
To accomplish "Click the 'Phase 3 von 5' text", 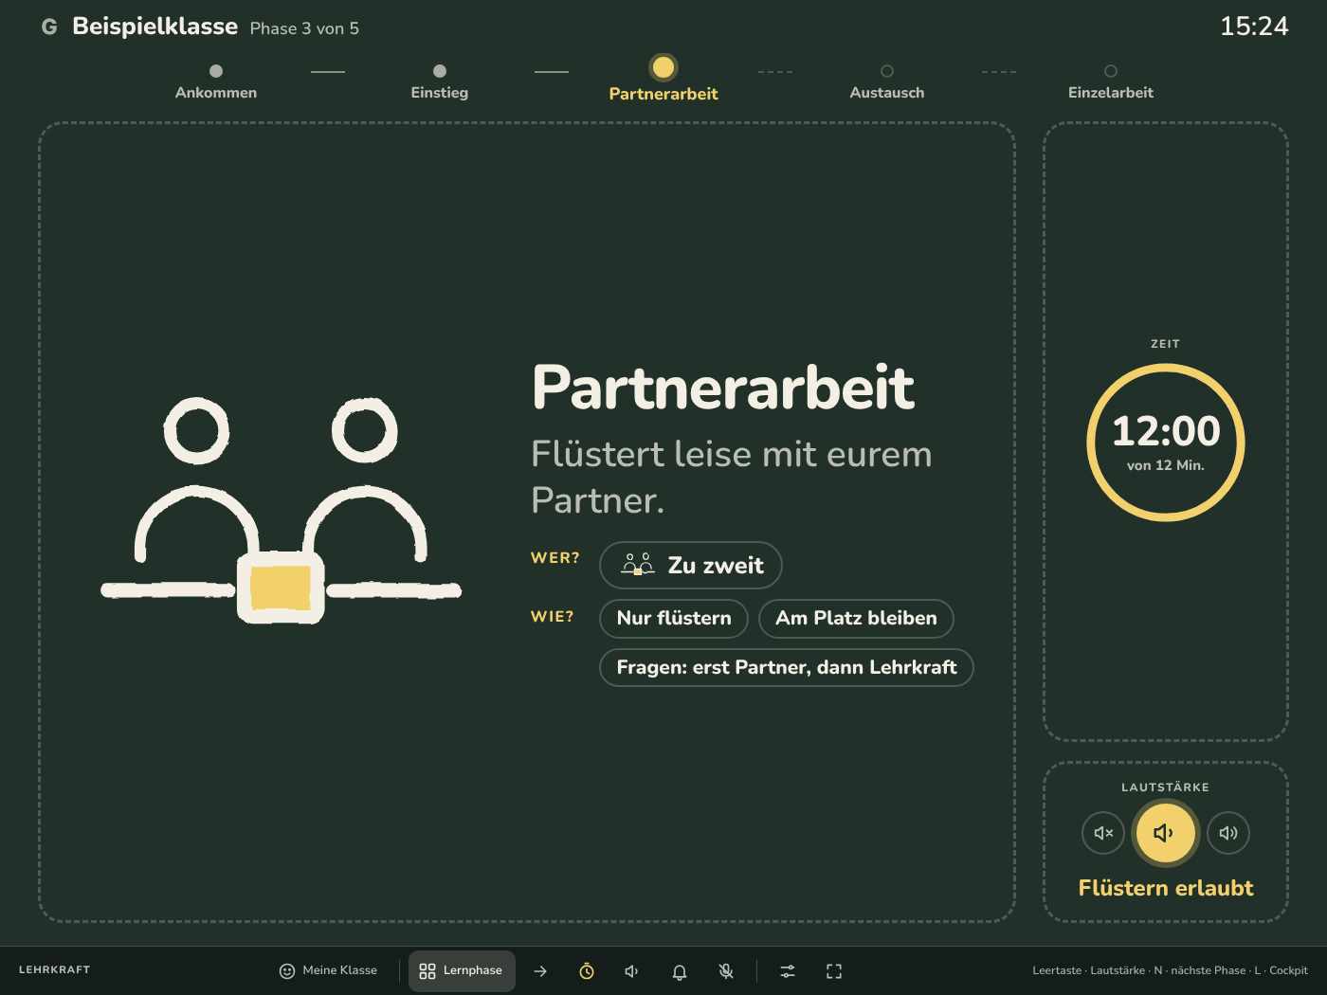I will (304, 28).
